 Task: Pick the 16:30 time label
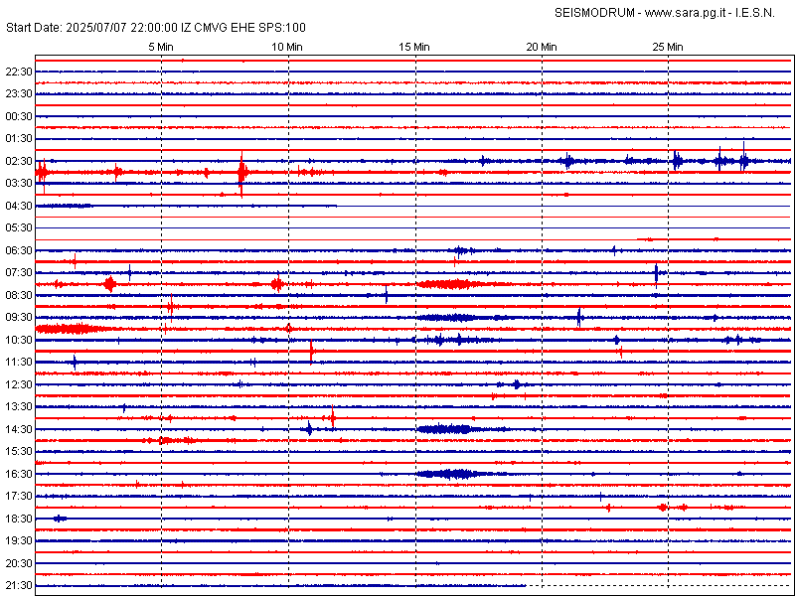point(19,474)
